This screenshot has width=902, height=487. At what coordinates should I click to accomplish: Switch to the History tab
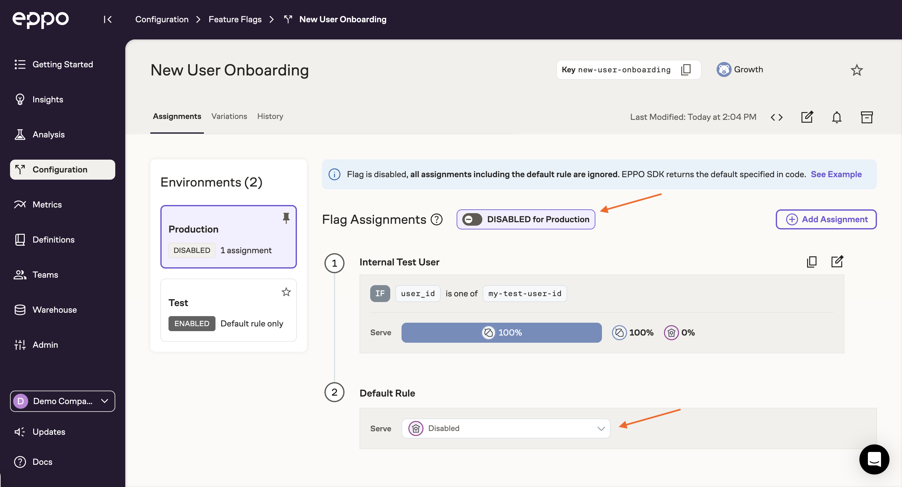[x=270, y=116]
